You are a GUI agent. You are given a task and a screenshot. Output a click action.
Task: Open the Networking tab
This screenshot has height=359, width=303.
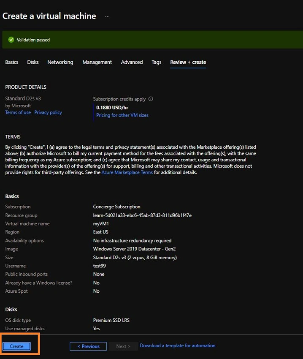[x=60, y=62]
